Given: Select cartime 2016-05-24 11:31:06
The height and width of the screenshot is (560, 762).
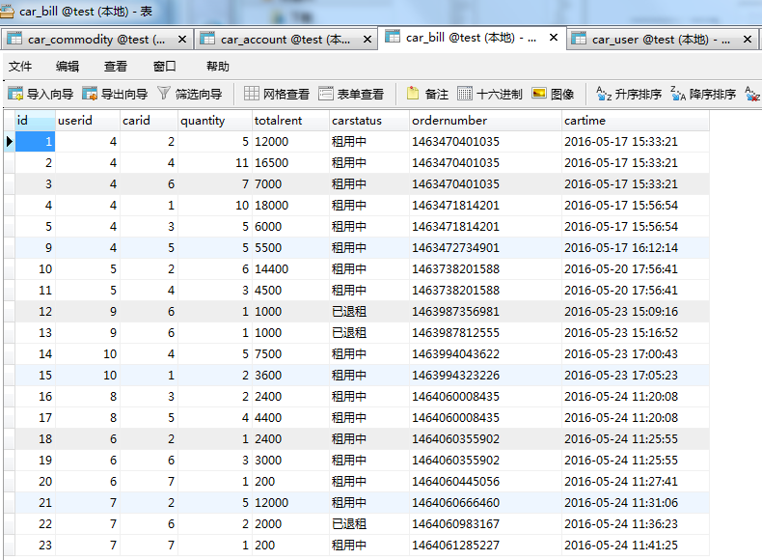Looking at the screenshot, I should coord(636,503).
